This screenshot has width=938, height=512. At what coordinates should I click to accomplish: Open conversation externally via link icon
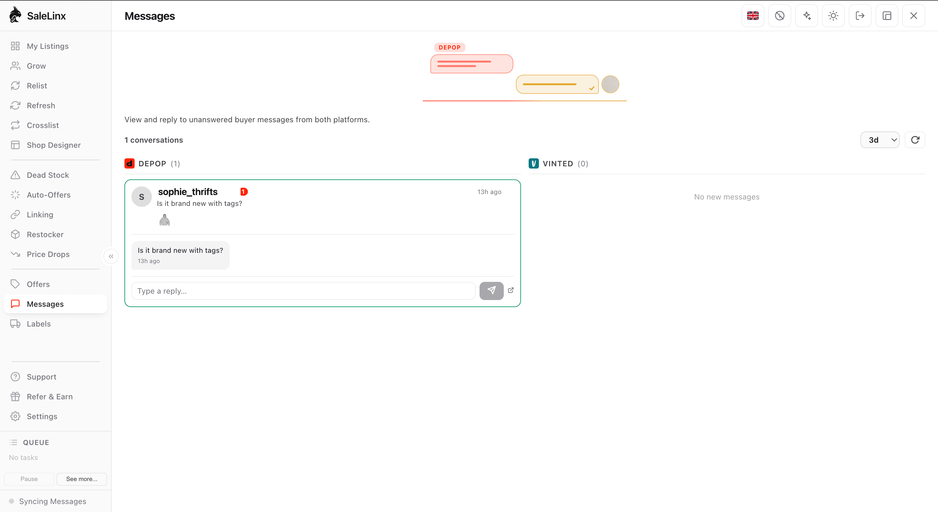(x=511, y=290)
